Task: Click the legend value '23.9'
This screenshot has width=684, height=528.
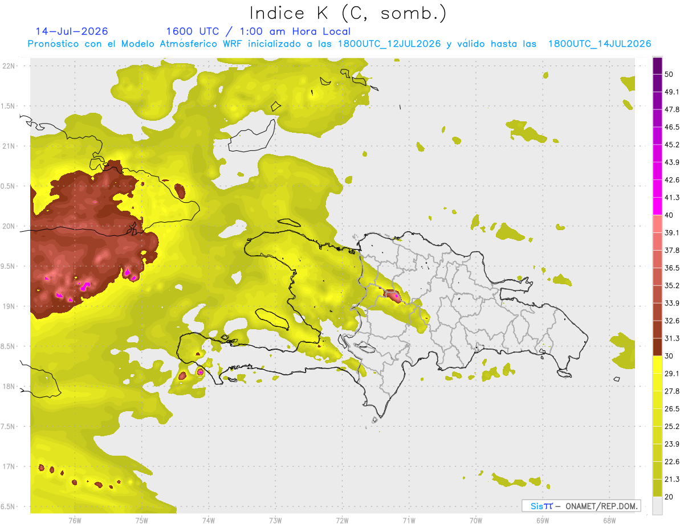Action: coord(672,444)
